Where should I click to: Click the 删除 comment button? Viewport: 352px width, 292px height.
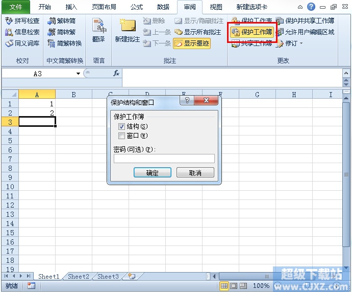coord(154,20)
